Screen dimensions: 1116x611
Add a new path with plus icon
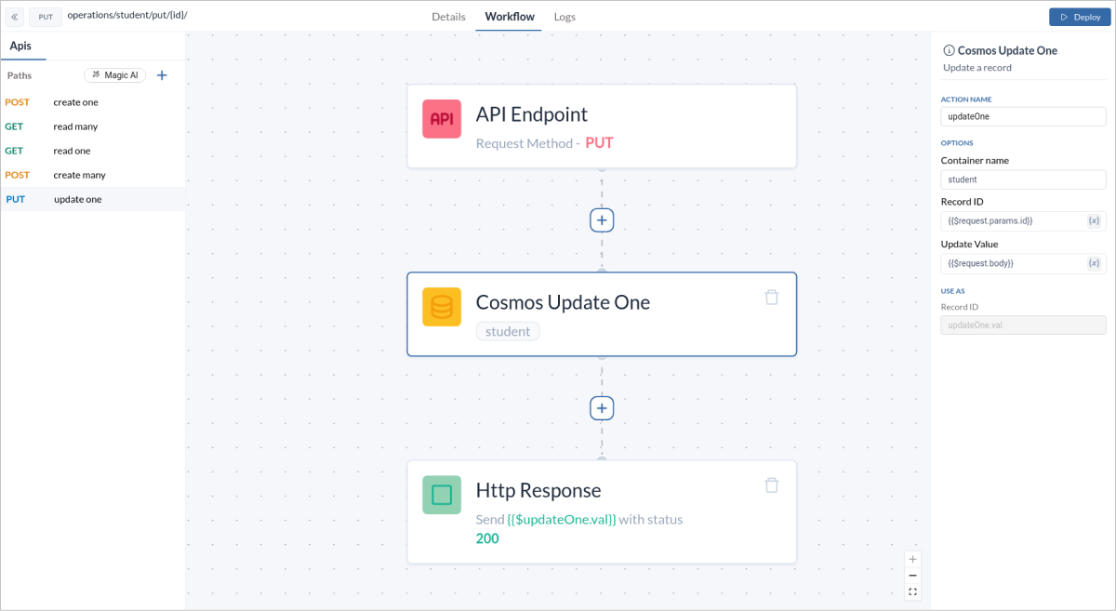pyautogui.click(x=162, y=75)
